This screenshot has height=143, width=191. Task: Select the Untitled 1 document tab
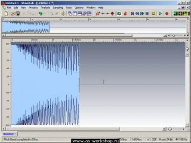pos(9,134)
